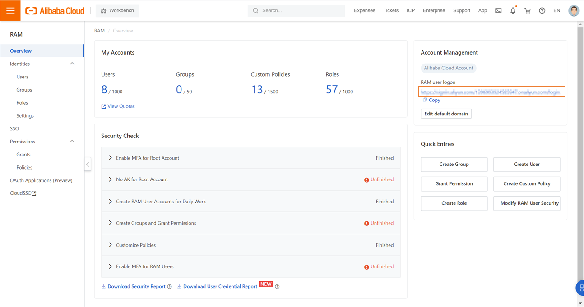
Task: Click the search box in header
Action: (x=296, y=10)
